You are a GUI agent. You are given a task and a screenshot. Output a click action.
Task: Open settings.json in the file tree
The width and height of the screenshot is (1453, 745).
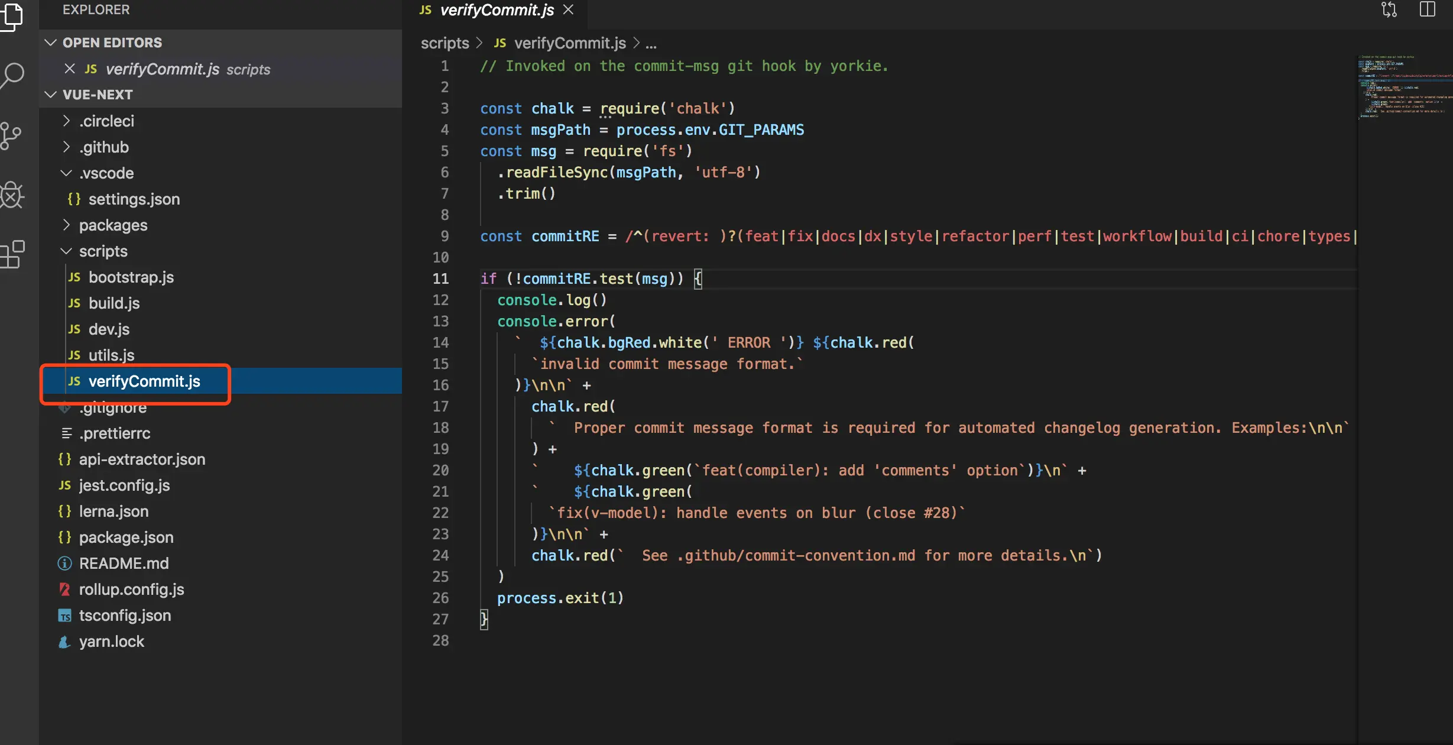point(134,199)
